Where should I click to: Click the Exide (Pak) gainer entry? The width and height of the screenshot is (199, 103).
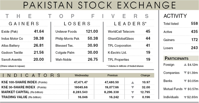[x=23, y=31]
